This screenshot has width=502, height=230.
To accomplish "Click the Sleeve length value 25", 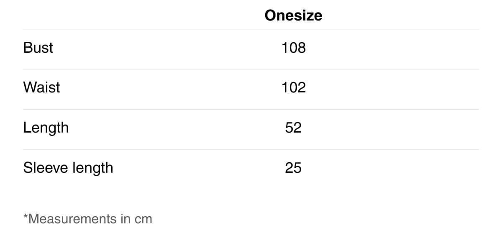I will tap(293, 168).
